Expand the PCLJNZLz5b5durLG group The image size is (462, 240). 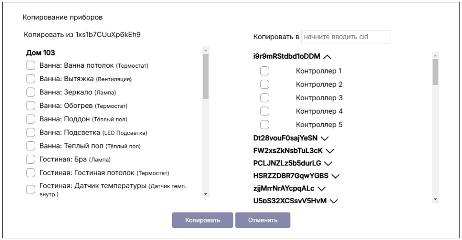[328, 163]
